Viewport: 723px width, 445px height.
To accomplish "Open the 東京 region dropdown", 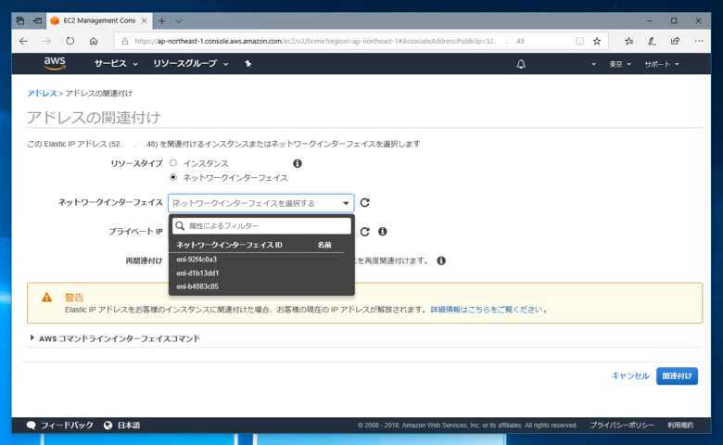I will [620, 64].
